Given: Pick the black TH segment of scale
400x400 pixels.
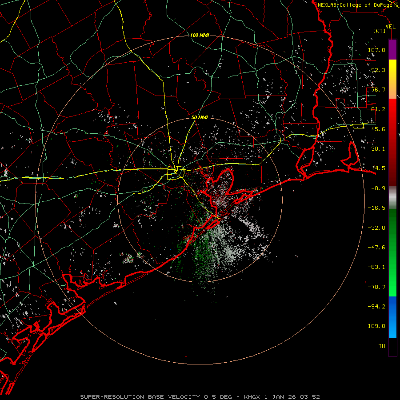Looking at the screenshot, I should pyautogui.click(x=392, y=347).
